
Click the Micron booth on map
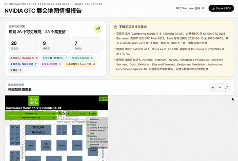[62, 145]
